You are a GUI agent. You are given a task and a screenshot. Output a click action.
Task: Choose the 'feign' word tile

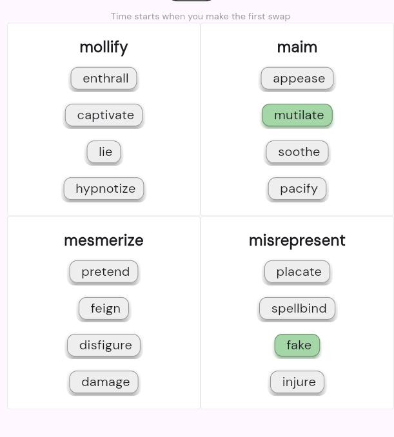pos(104,309)
